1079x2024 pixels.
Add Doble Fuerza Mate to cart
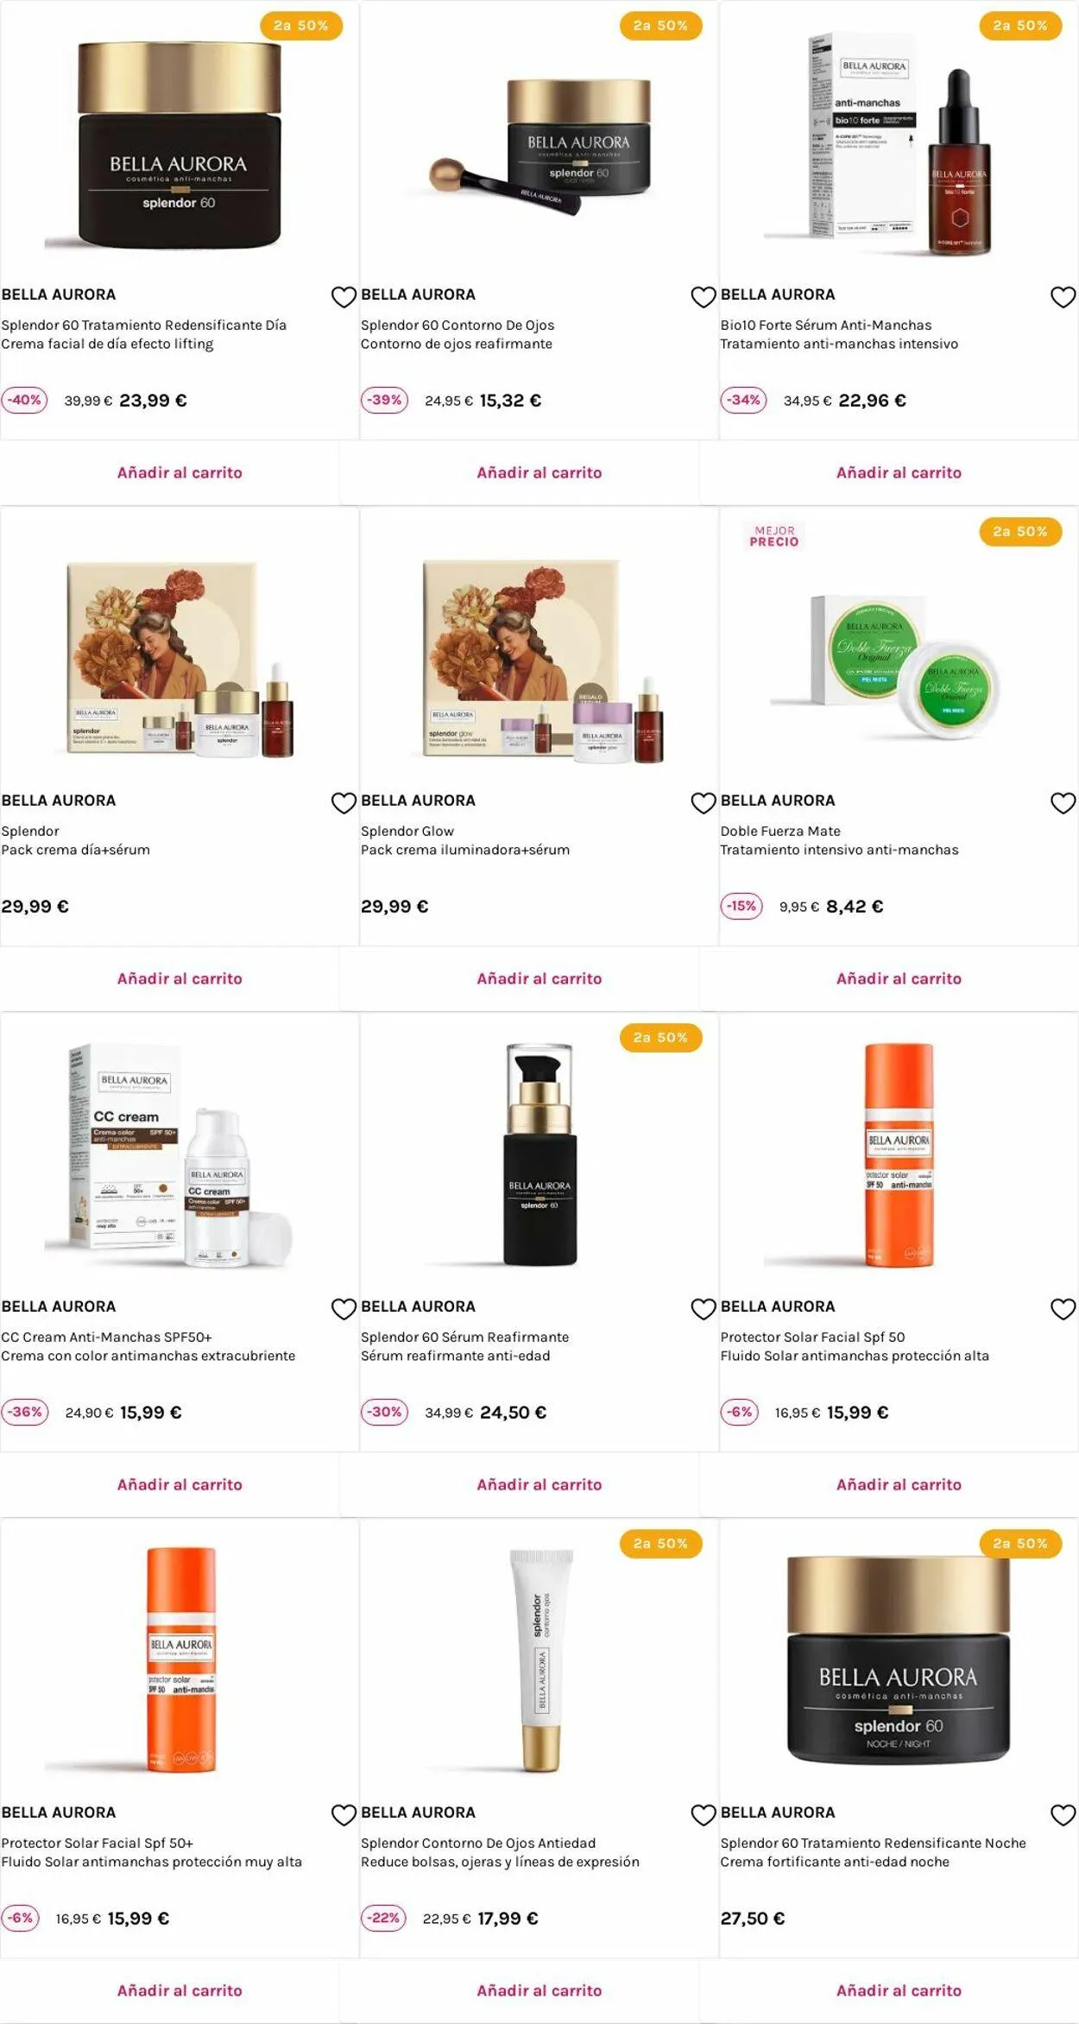coord(899,978)
